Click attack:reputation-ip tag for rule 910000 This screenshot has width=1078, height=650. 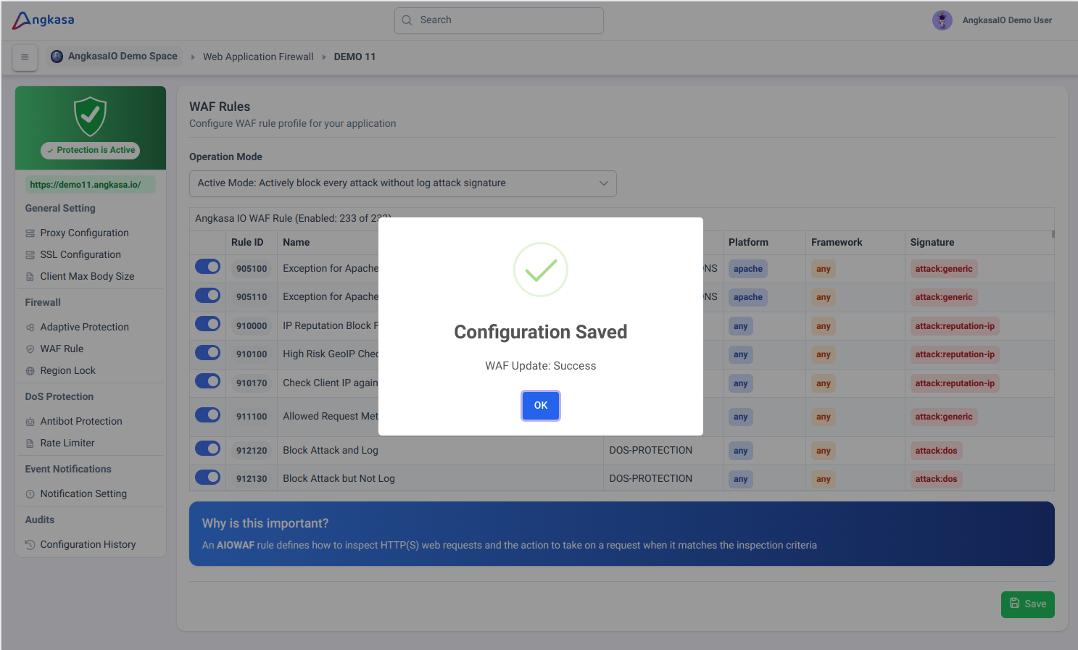tap(955, 326)
